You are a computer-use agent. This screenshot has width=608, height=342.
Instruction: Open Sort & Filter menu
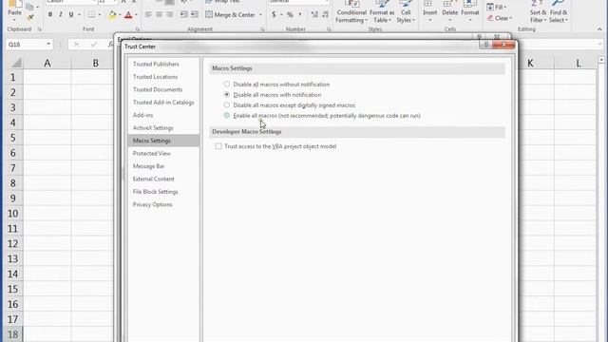[x=538, y=12]
